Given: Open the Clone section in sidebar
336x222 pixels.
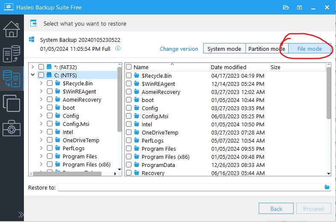Looking at the screenshot, I should (12, 103).
